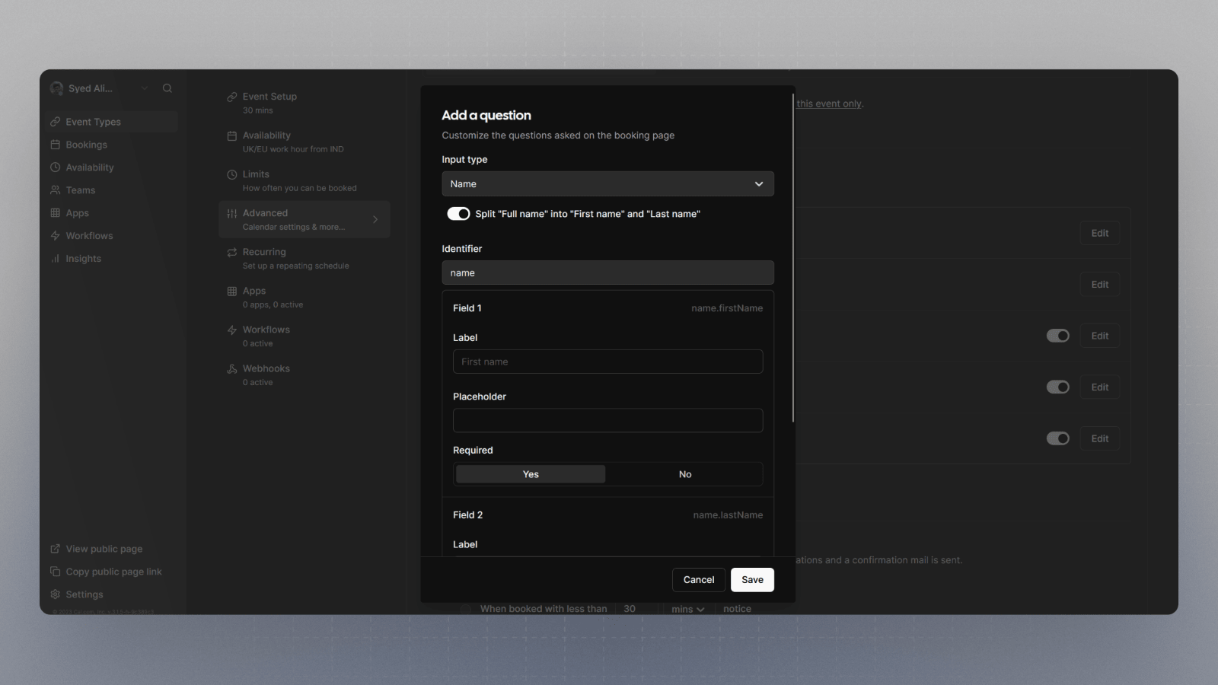Click the Webhooks icon in event menu
Image resolution: width=1218 pixels, height=685 pixels.
(x=232, y=368)
